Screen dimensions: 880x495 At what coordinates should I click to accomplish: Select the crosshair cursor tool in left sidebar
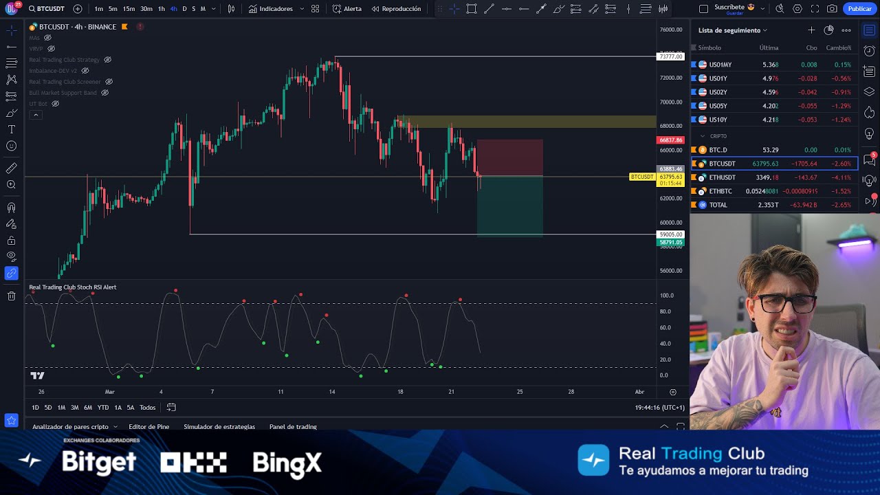(12, 31)
